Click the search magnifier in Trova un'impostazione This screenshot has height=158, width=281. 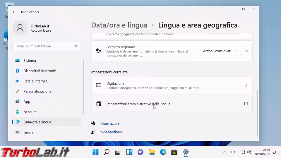[76, 46]
